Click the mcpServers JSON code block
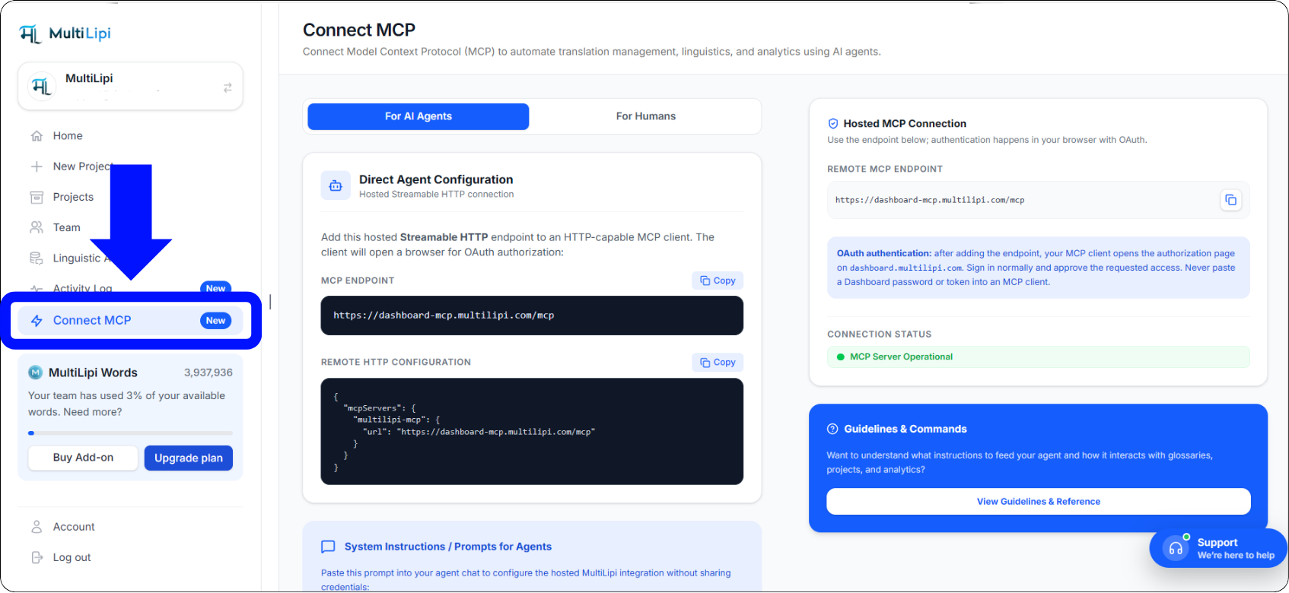The height and width of the screenshot is (593, 1289). coord(532,432)
